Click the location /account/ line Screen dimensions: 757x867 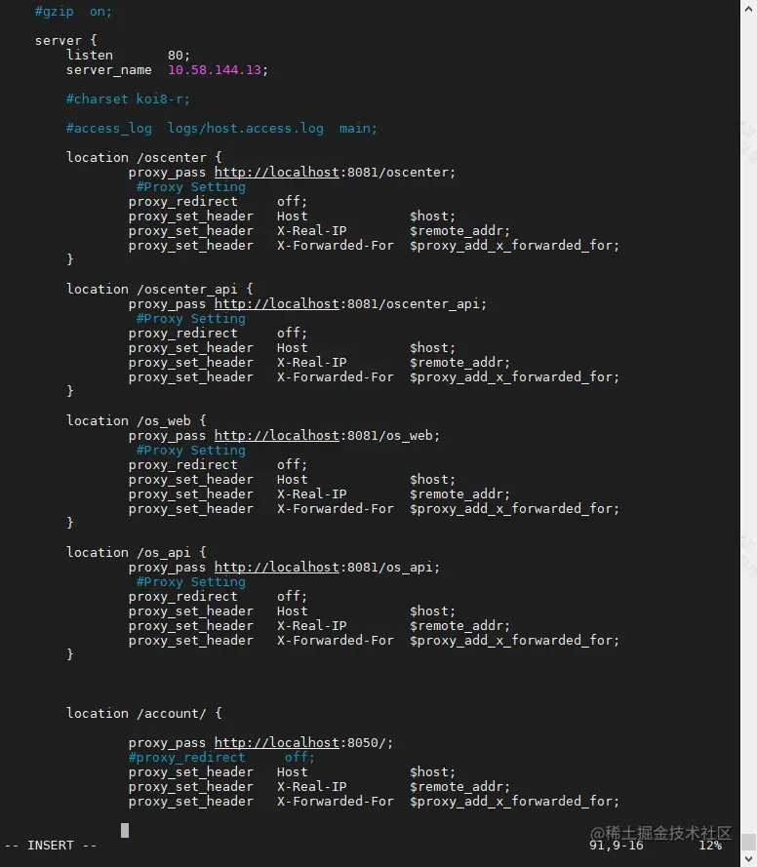click(x=143, y=714)
